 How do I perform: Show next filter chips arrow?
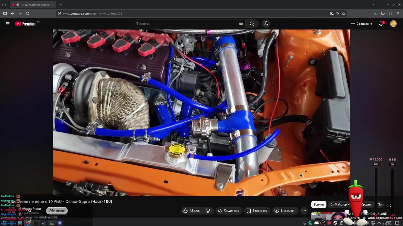click(x=390, y=206)
